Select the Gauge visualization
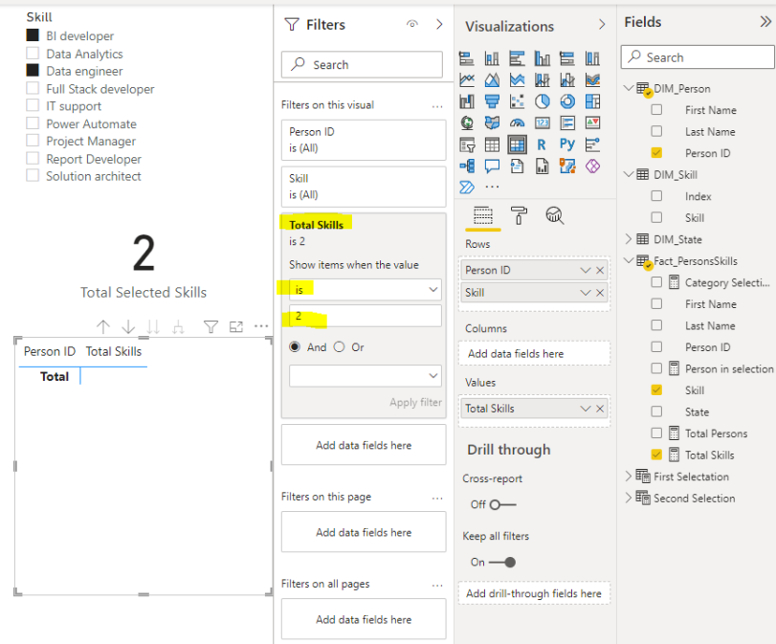Screen dimensions: 776x644 click(x=517, y=122)
